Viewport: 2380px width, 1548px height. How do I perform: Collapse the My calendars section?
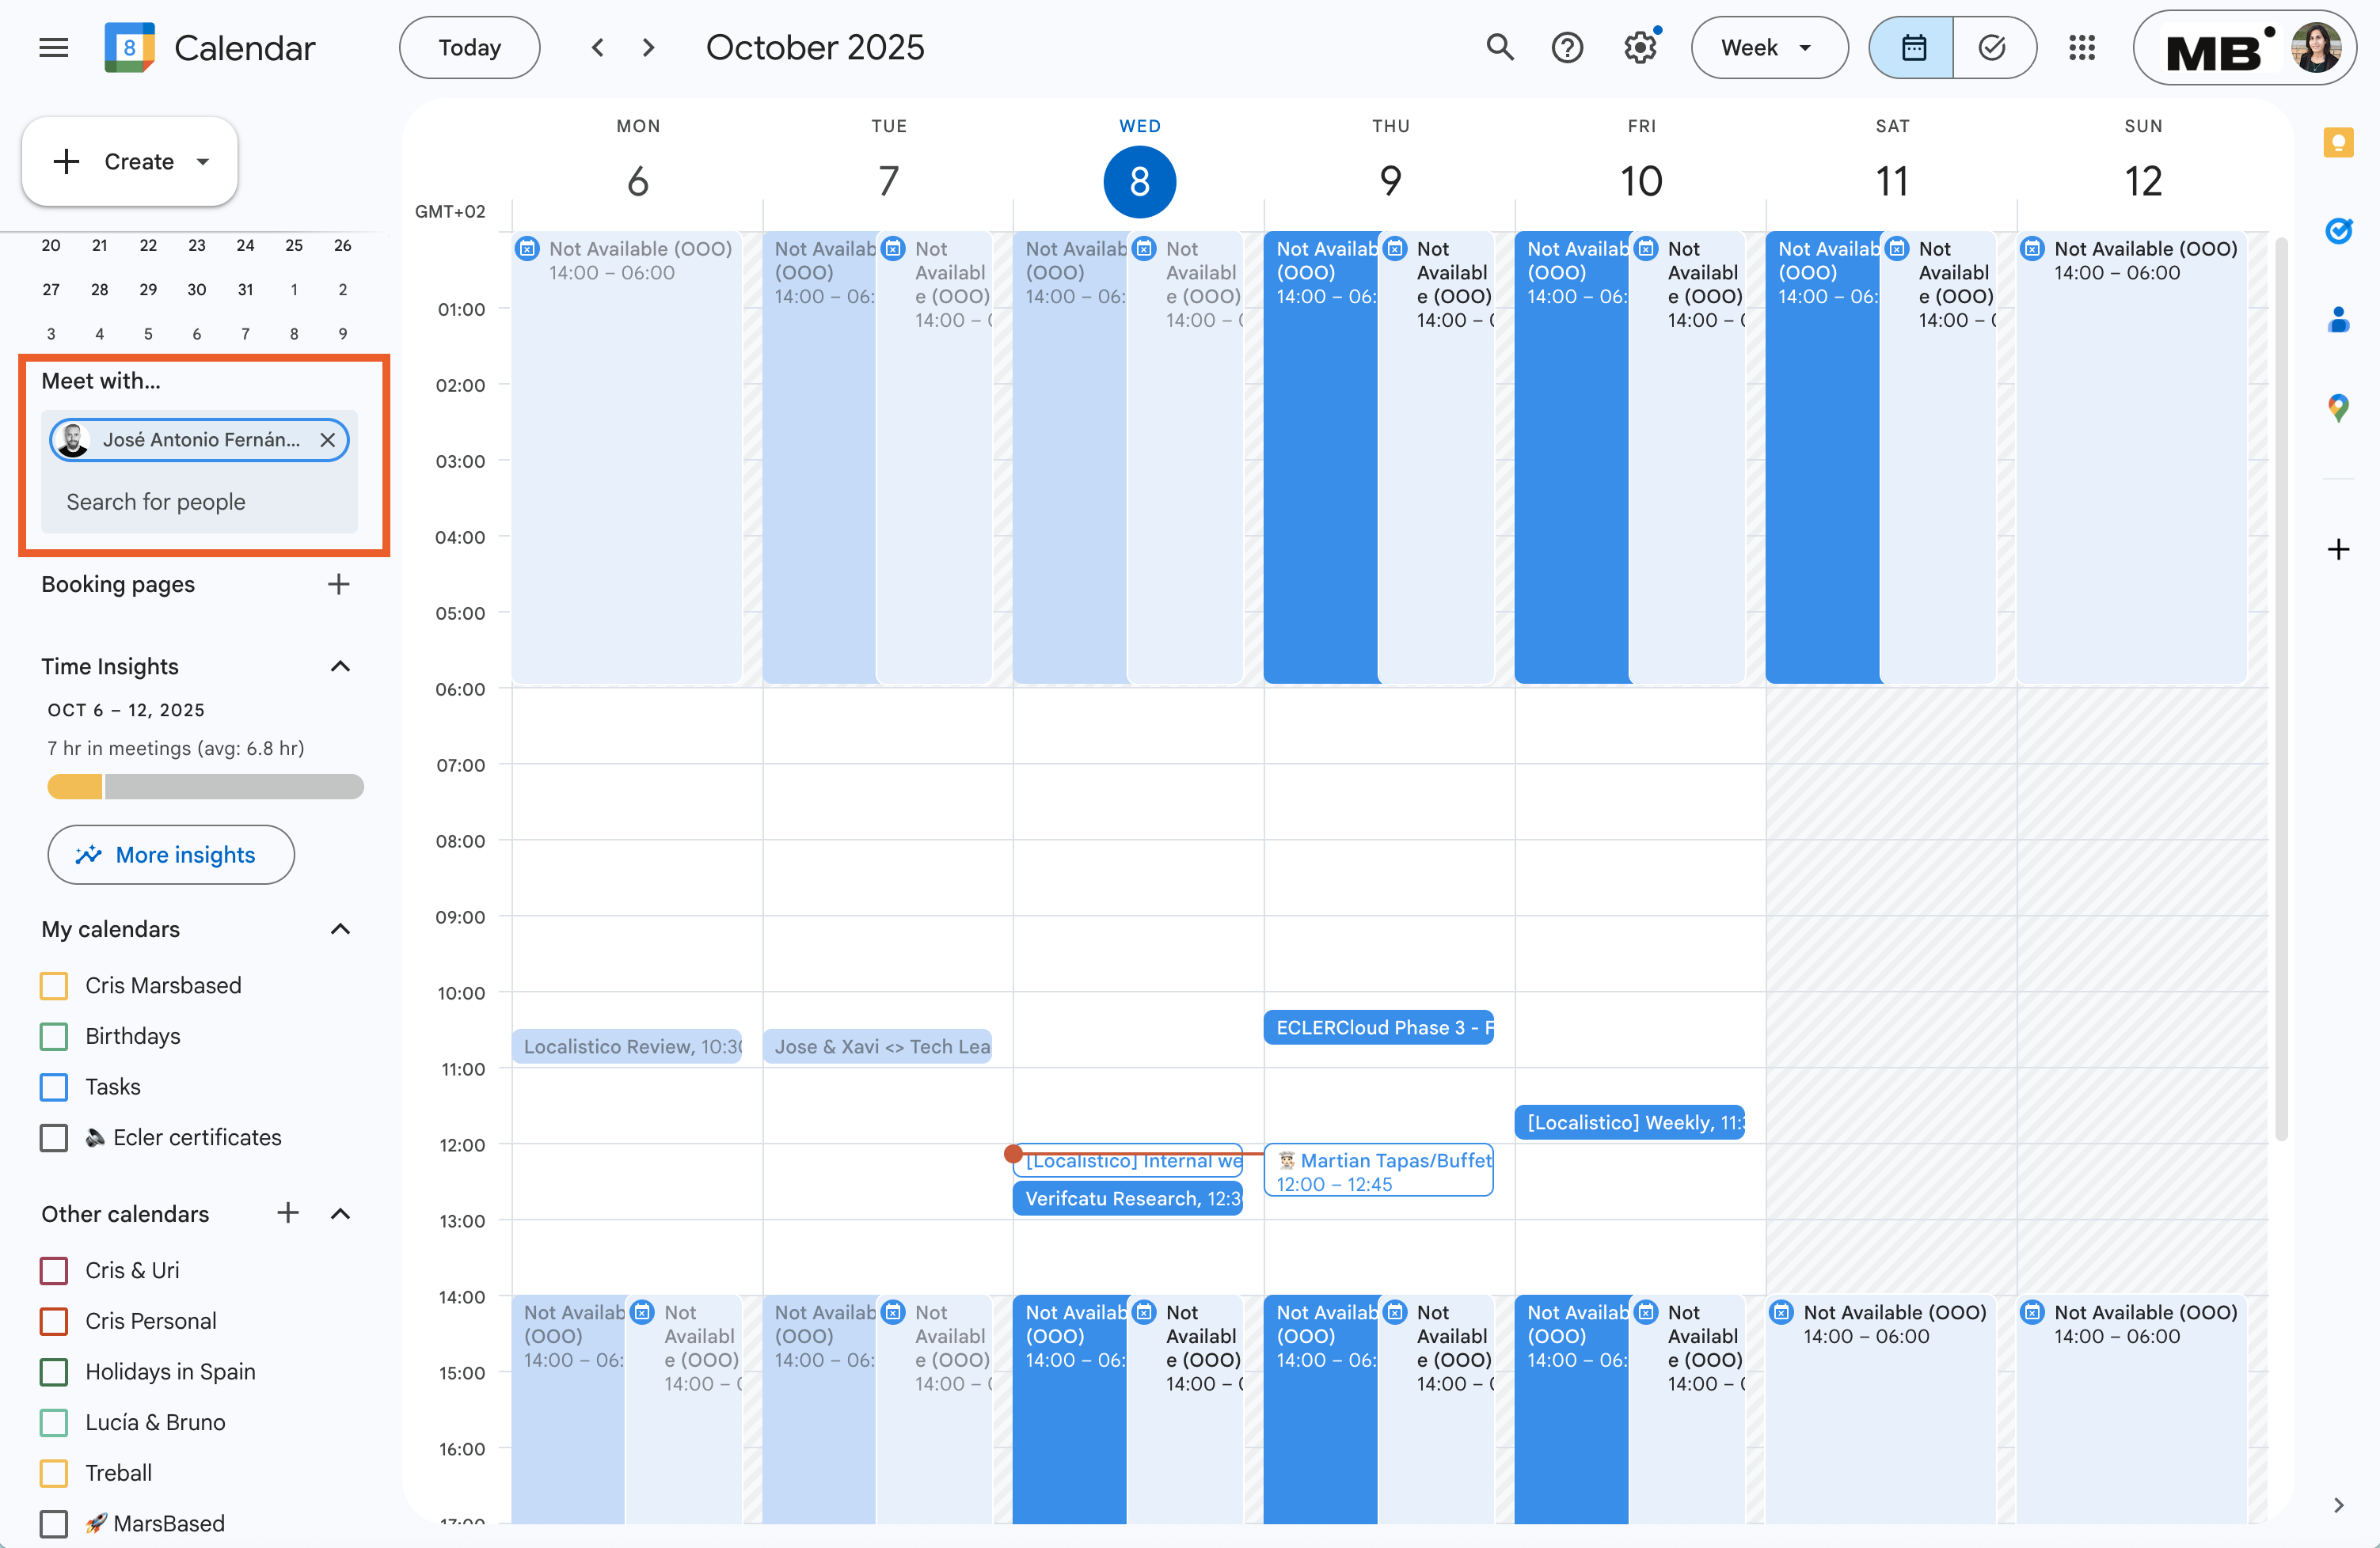[340, 928]
